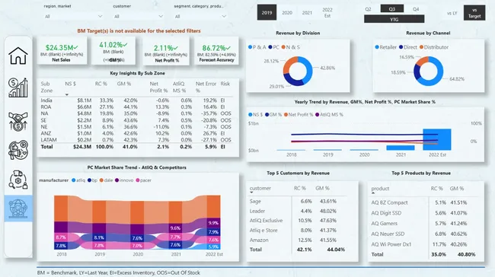The image size is (495, 277).
Task: Select the 2019 year button
Action: (x=267, y=12)
